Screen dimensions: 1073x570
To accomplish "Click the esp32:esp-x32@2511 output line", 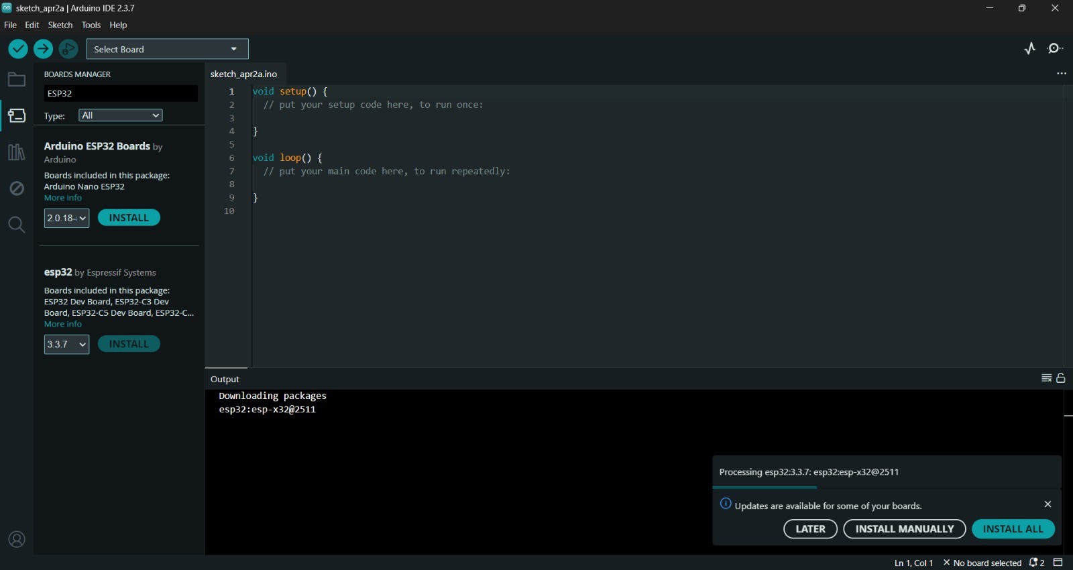I will 267,409.
